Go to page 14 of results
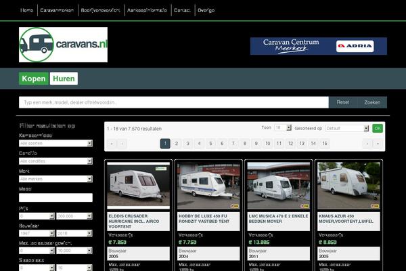The height and width of the screenshot is (271, 406). (313, 144)
